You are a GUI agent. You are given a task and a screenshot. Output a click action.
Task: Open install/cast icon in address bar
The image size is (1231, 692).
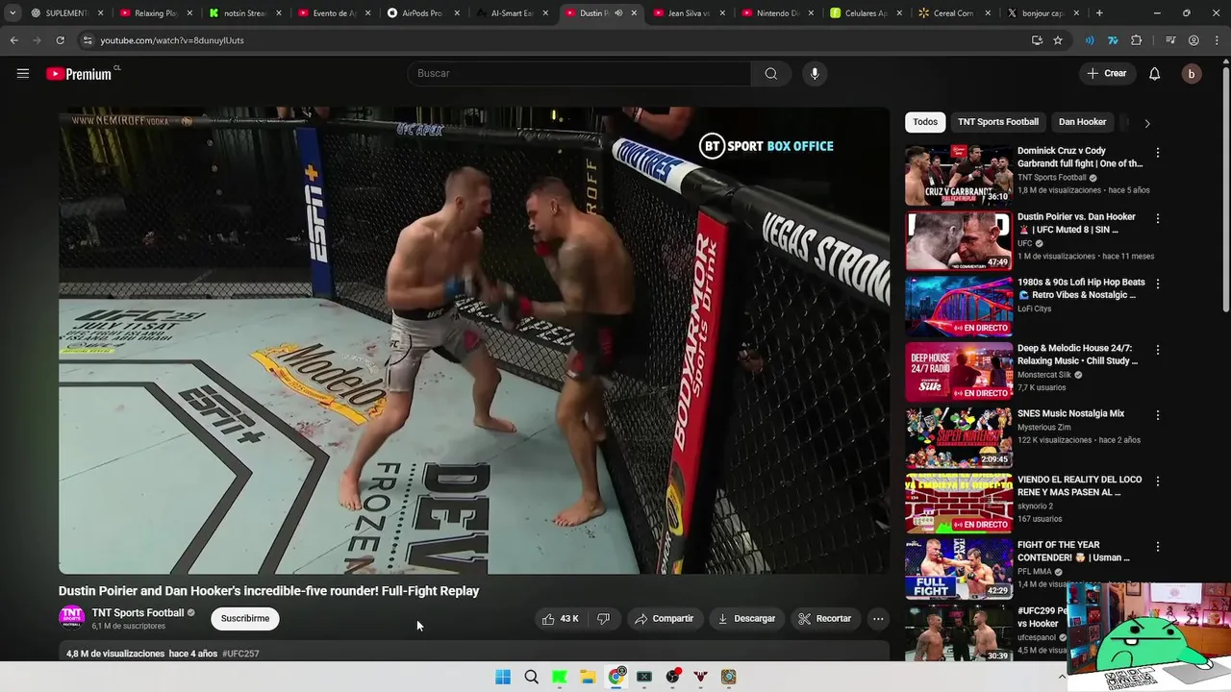click(1037, 40)
